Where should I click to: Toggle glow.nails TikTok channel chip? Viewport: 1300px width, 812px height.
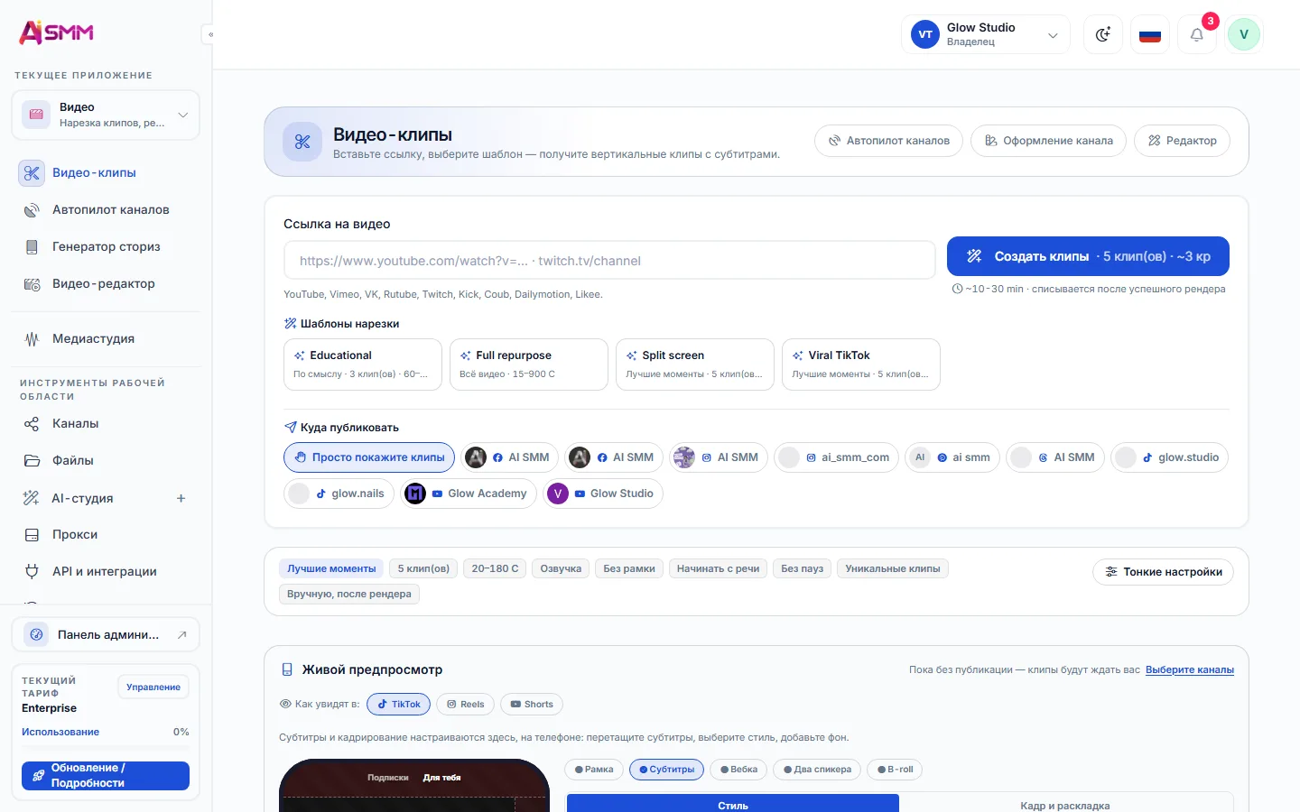[x=339, y=494]
